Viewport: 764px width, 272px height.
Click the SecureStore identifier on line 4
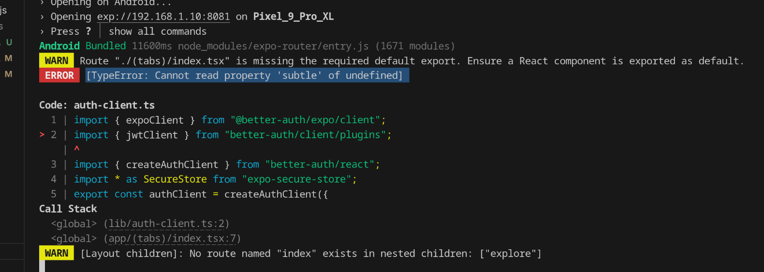click(x=175, y=179)
